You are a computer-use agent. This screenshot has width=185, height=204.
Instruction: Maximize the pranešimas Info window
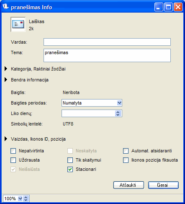click(168, 7)
